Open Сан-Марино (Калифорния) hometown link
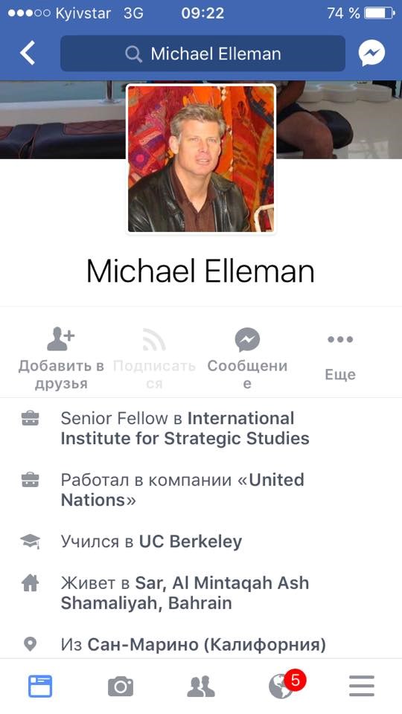Image resolution: width=402 pixels, height=714 pixels. click(x=207, y=644)
